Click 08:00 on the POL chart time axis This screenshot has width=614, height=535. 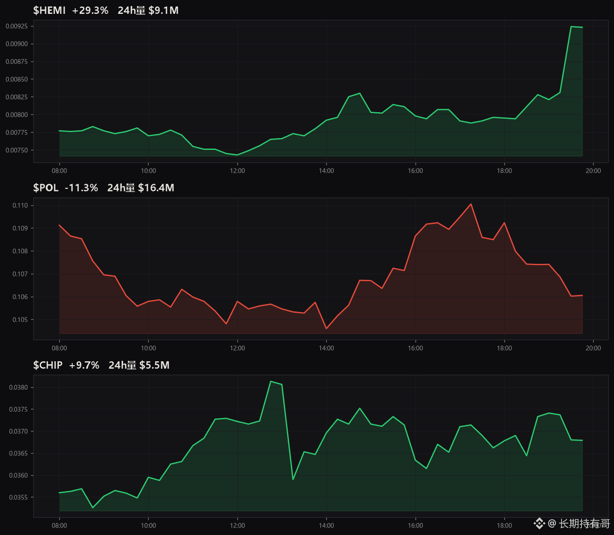tap(59, 348)
